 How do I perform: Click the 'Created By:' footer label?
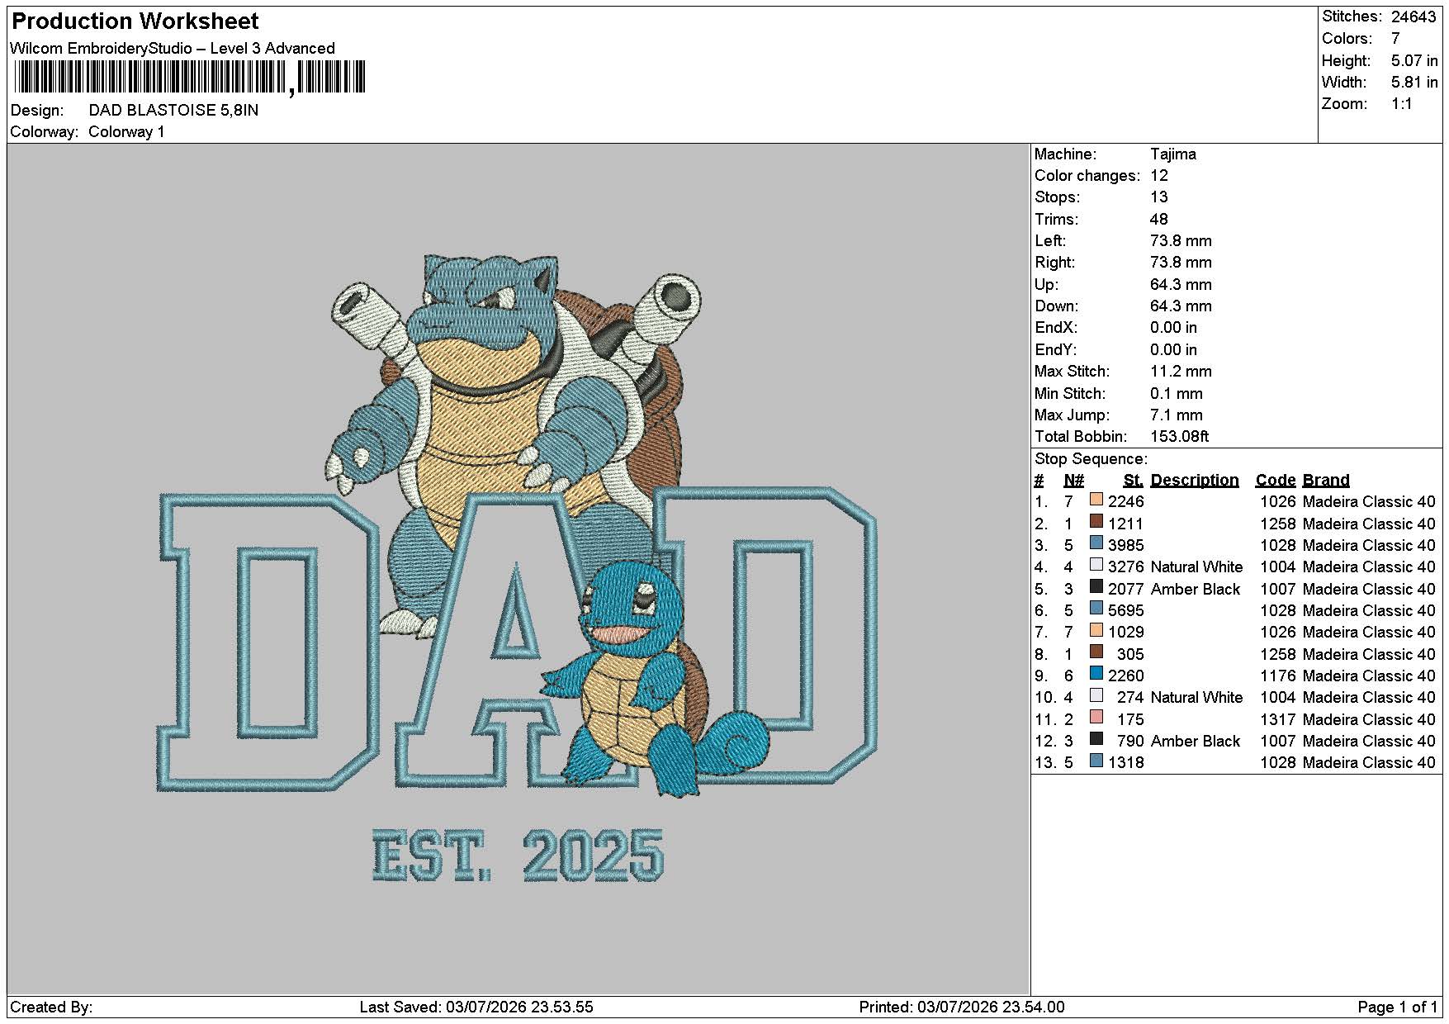pyautogui.click(x=51, y=1007)
